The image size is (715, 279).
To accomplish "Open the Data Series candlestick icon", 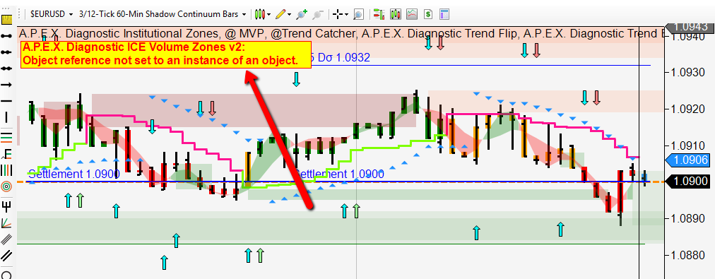I will pyautogui.click(x=396, y=15).
